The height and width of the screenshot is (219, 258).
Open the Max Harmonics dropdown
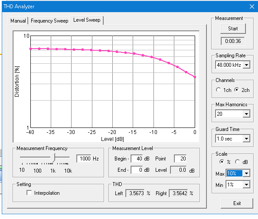pyautogui.click(x=246, y=114)
